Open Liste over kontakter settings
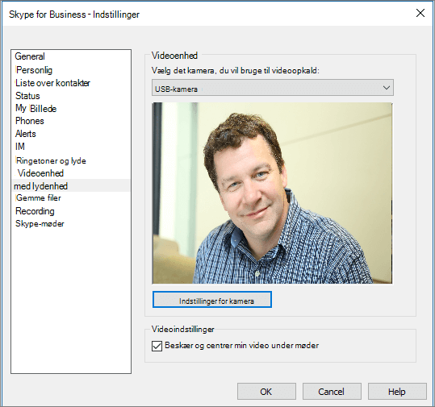The image size is (435, 407). (x=52, y=83)
